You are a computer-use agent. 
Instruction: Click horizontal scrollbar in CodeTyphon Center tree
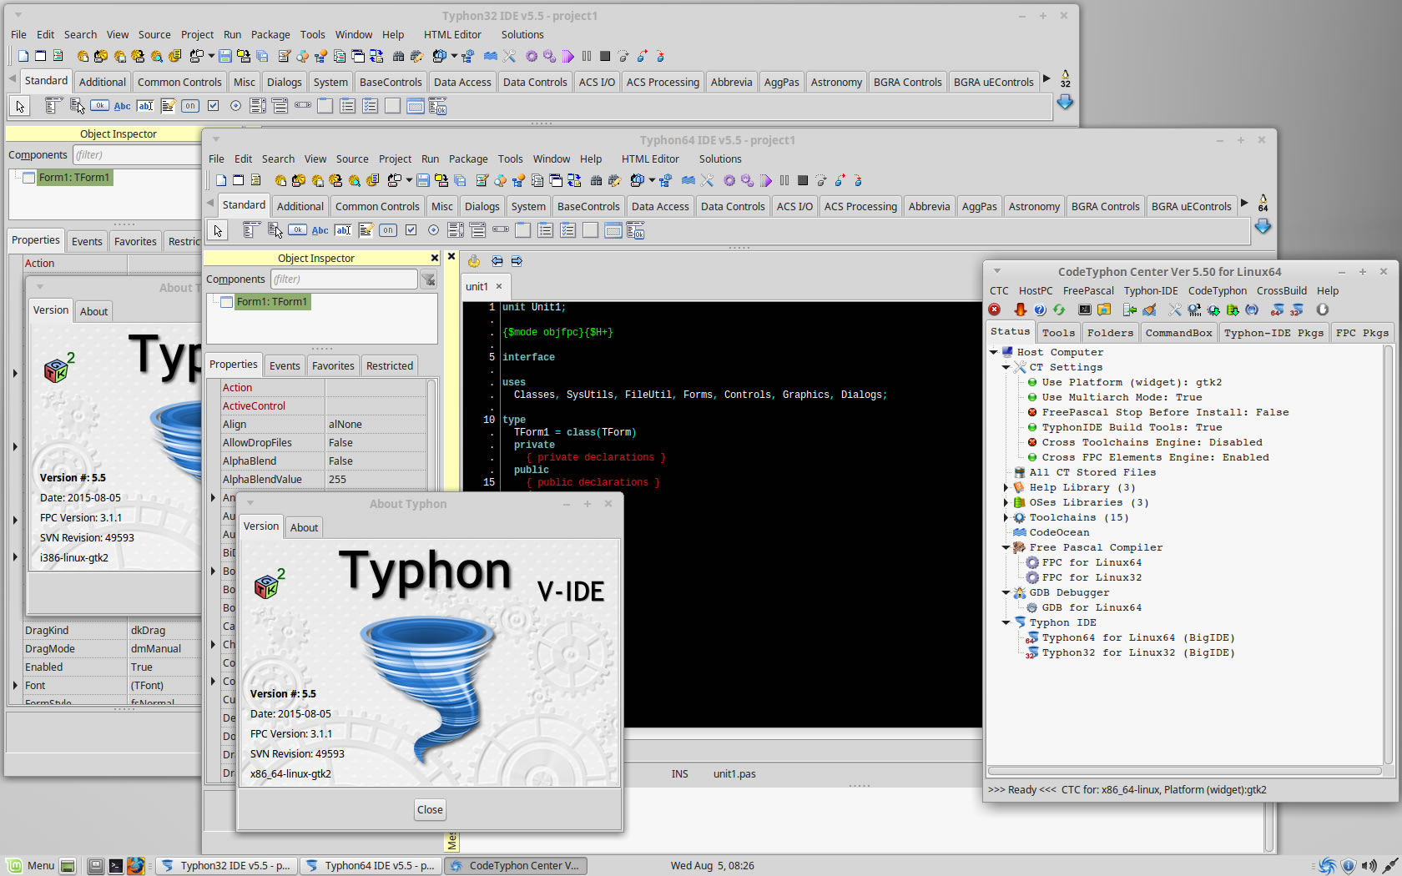pyautogui.click(x=1184, y=771)
